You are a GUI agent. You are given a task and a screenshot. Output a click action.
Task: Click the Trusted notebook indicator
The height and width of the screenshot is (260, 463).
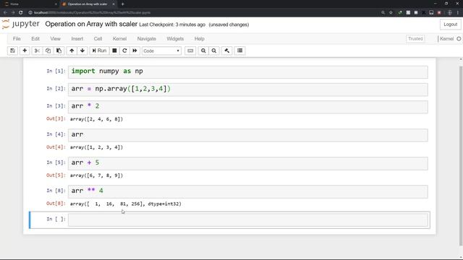coord(415,38)
